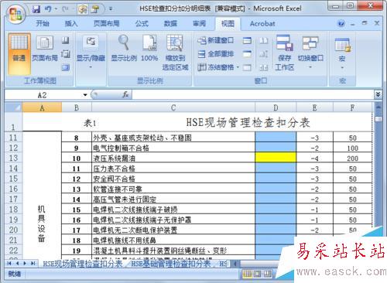Click Hide window icon
The height and width of the screenshot is (283, 387).
tap(247, 54)
